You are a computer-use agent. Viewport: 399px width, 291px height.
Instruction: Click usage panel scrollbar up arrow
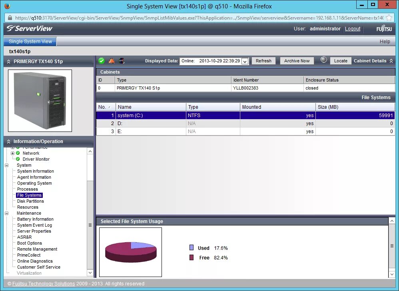coord(392,221)
